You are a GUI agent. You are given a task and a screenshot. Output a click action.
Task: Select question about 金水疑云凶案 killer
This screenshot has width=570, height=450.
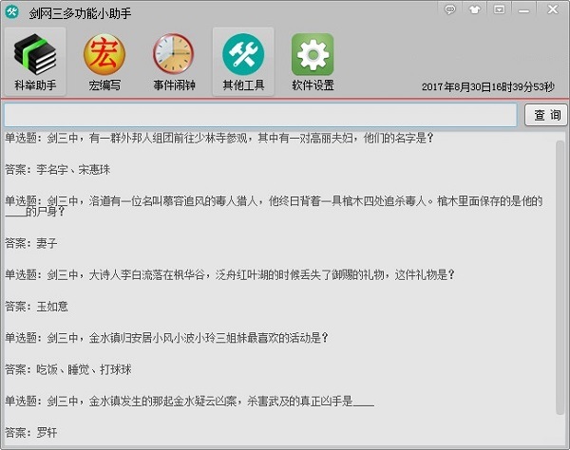point(189,401)
